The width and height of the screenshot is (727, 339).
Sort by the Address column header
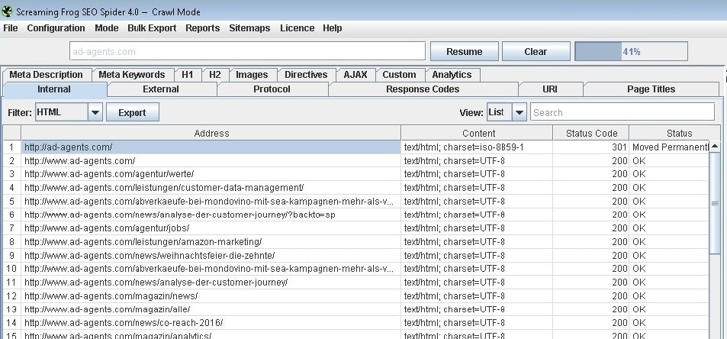point(211,133)
